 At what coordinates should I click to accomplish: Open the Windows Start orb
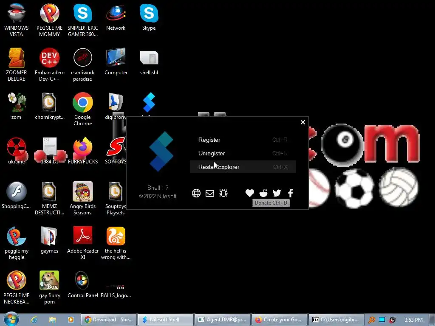tap(11, 319)
